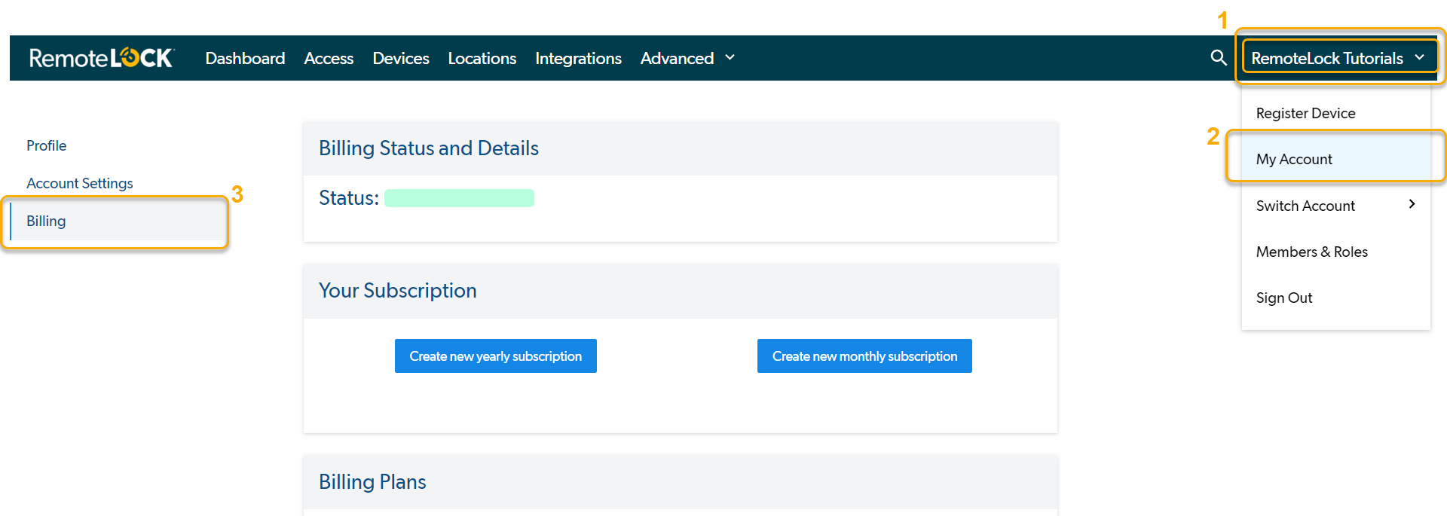Screen dimensions: 1447x516
Task: Click the Your Subscription heading
Action: (x=398, y=291)
